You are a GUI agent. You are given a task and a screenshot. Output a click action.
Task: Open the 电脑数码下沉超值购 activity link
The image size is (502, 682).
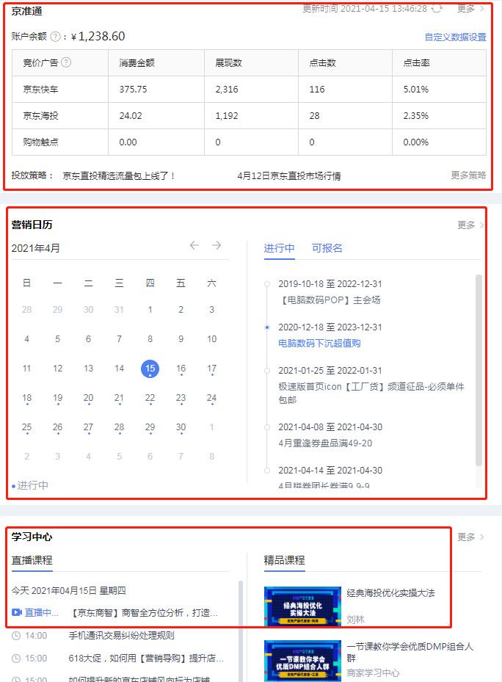point(319,344)
